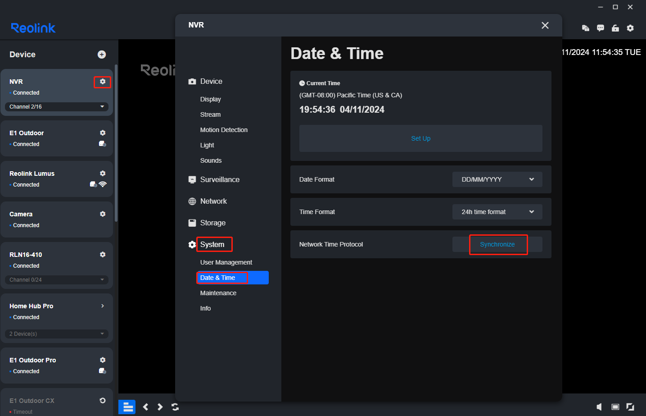
Task: Open the Network settings section
Action: coord(213,201)
